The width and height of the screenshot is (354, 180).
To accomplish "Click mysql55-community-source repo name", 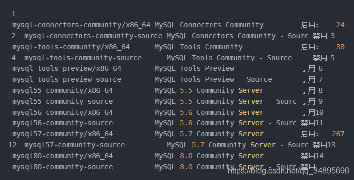I will tap(63, 102).
